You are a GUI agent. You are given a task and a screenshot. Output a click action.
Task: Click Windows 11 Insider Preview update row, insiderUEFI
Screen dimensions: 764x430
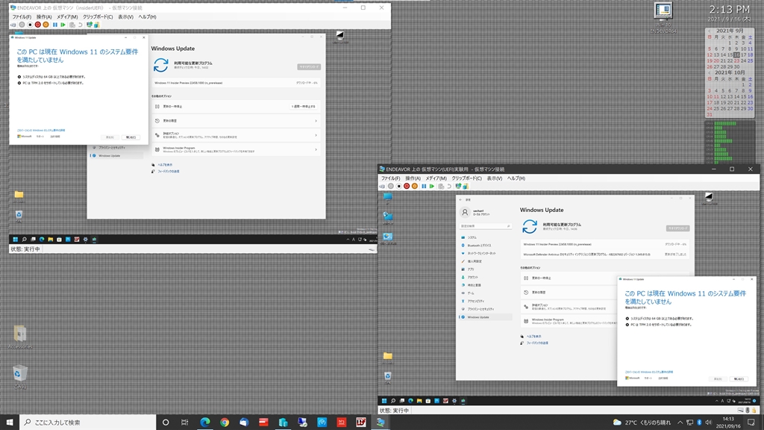tap(236, 83)
